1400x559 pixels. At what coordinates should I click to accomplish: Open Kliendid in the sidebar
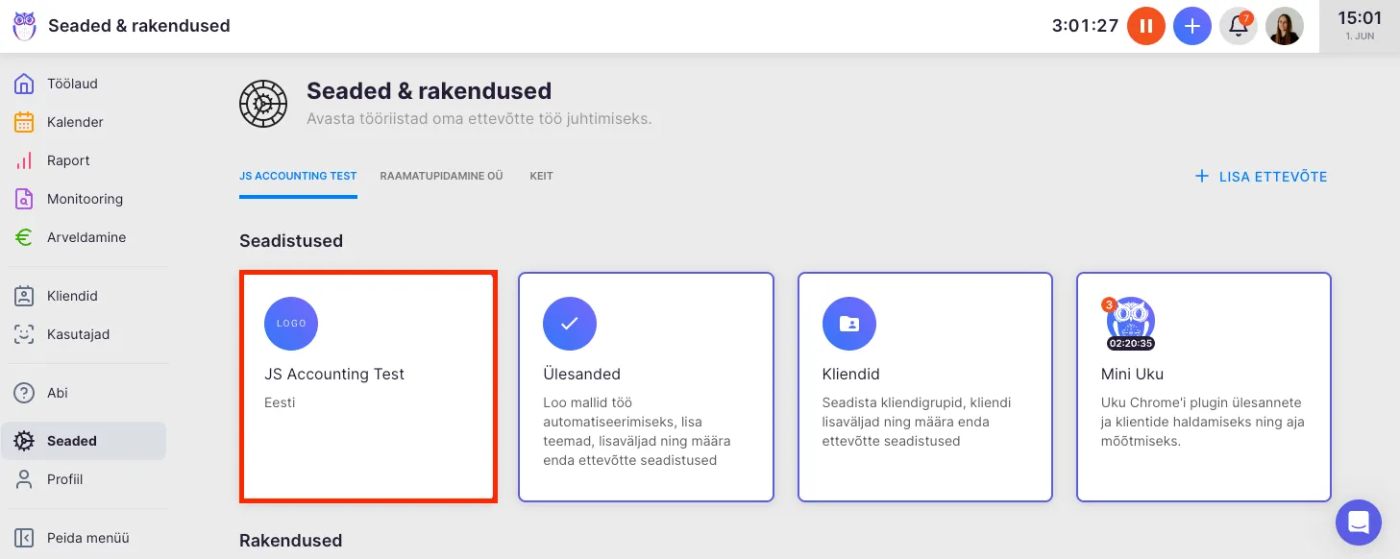pos(72,296)
